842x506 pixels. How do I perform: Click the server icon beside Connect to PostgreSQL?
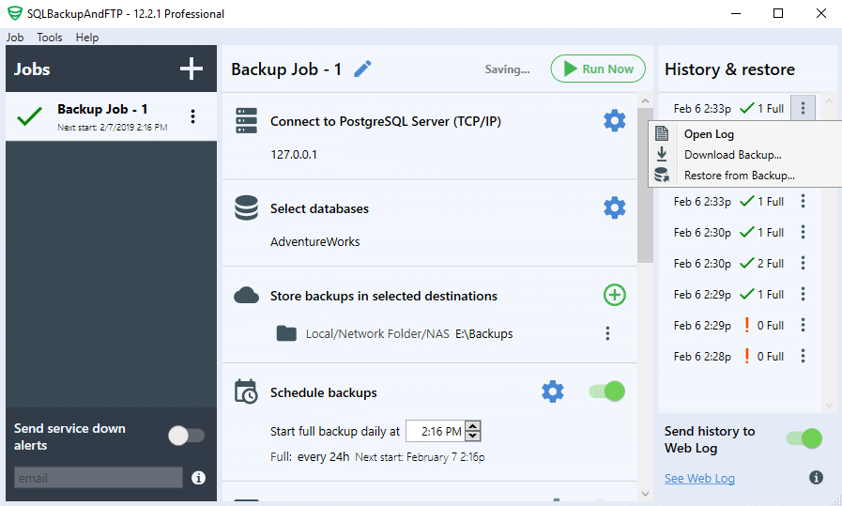point(247,121)
